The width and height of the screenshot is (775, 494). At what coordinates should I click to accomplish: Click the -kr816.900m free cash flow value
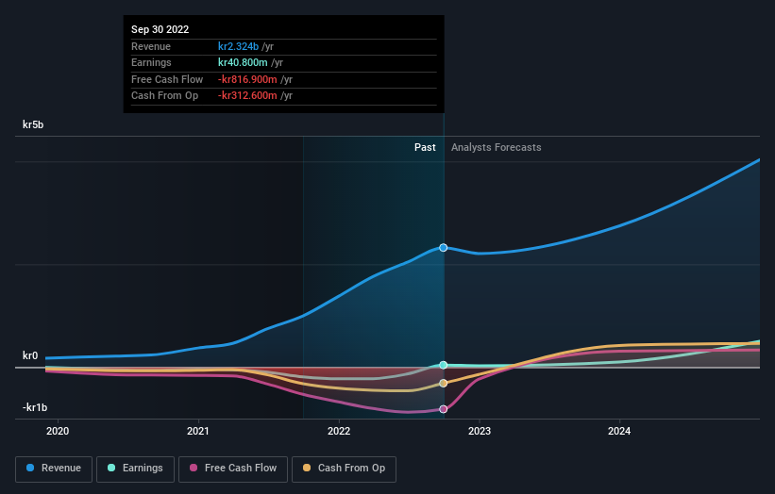pyautogui.click(x=247, y=79)
